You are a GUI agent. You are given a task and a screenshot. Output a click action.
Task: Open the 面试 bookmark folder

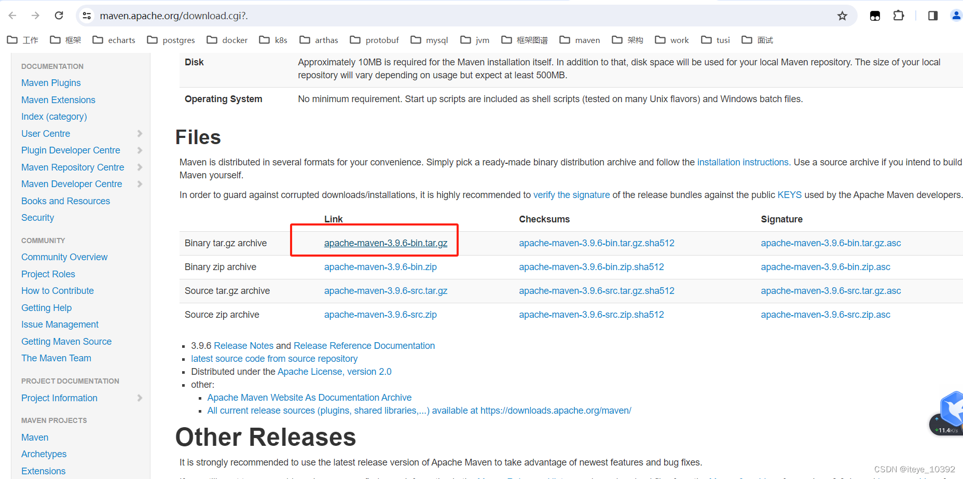pos(757,40)
